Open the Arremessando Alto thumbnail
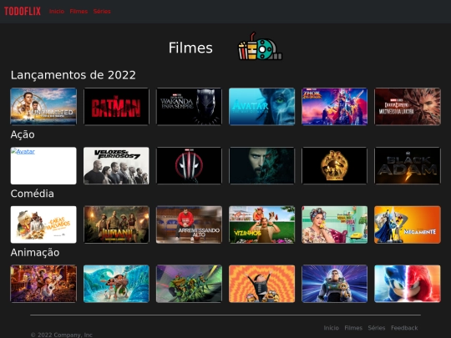The image size is (451, 338). click(x=189, y=224)
